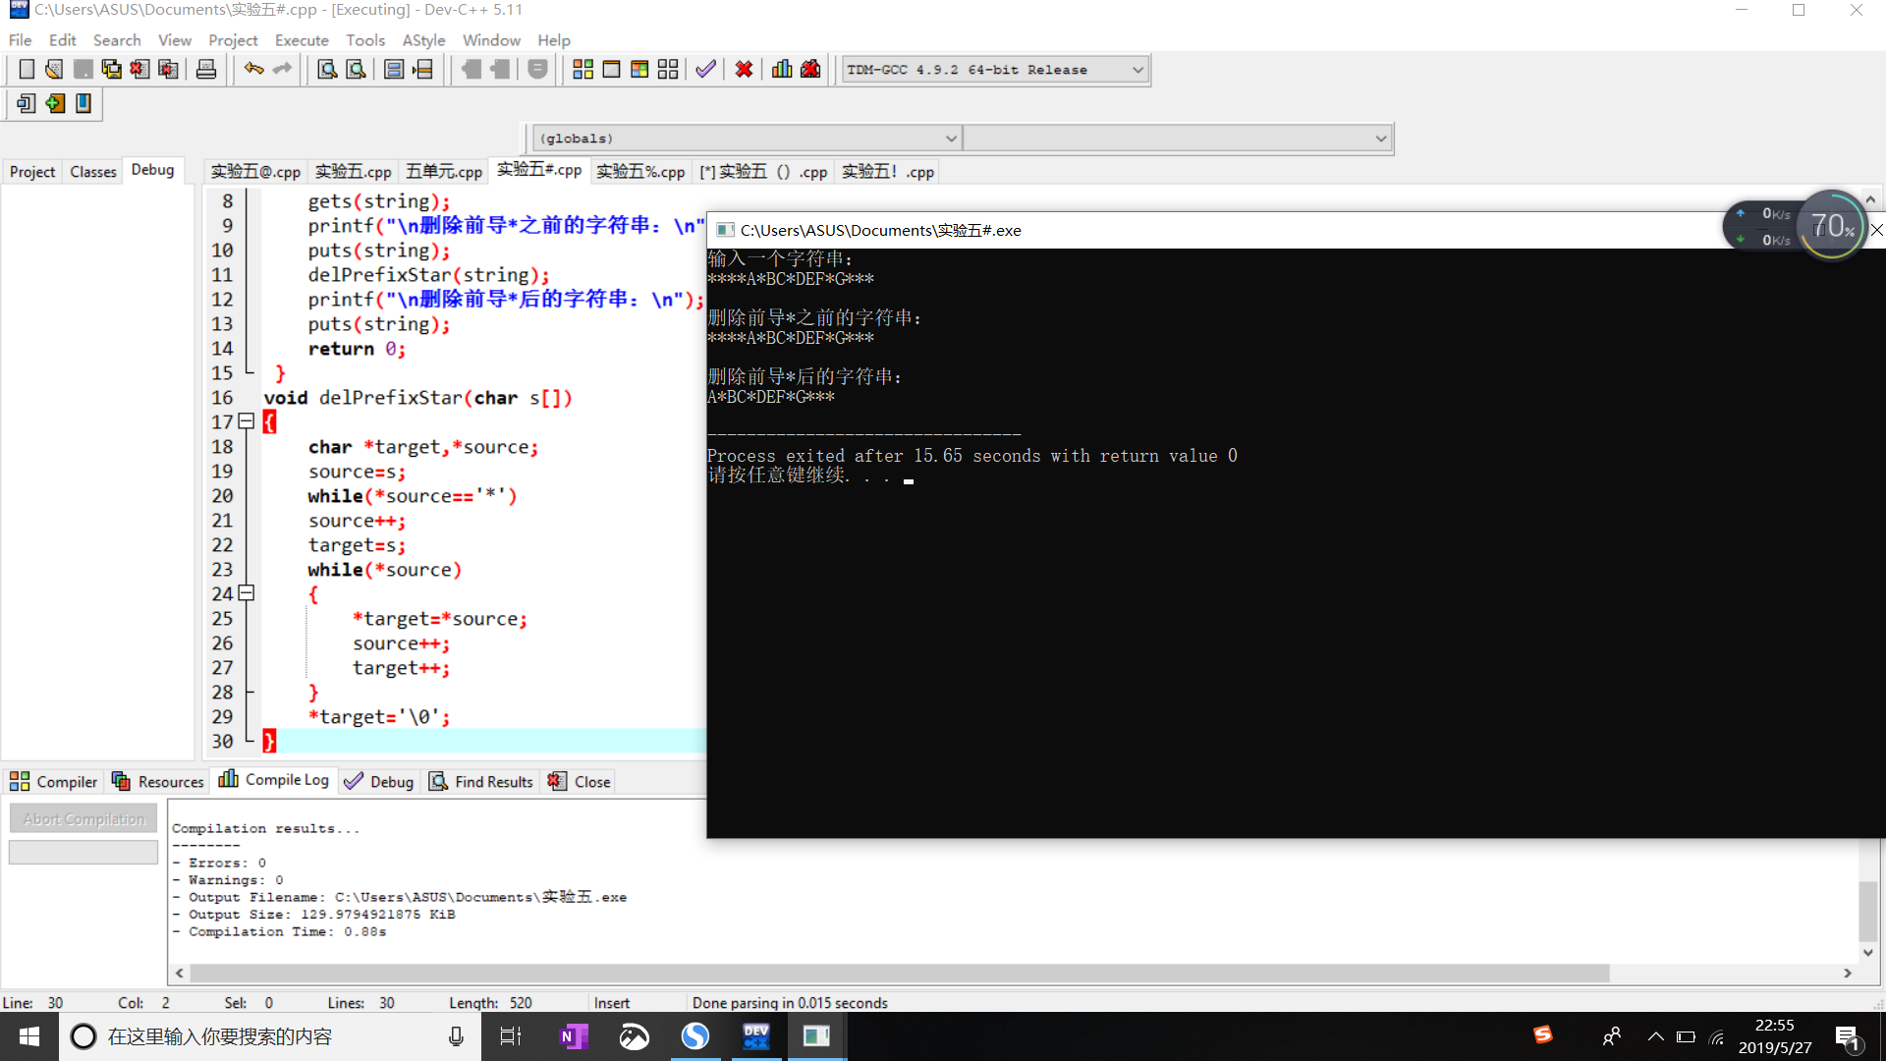Viewport: 1886px width, 1061px height.
Task: Click the New file toolbar icon
Action: [27, 70]
